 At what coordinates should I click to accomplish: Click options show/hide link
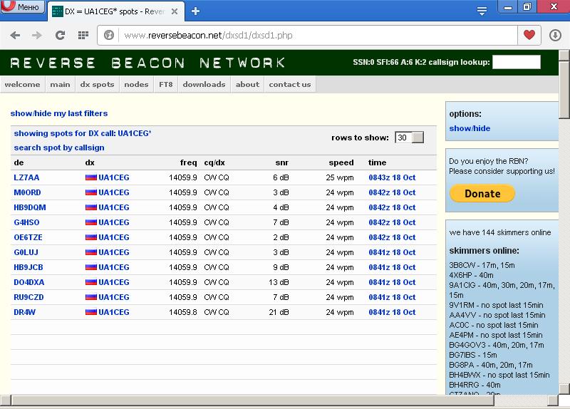pyautogui.click(x=470, y=128)
